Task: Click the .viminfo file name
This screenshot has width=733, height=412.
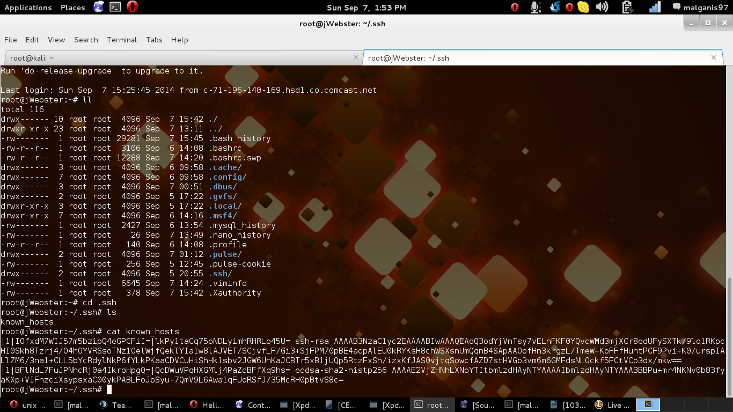Action: (x=228, y=283)
